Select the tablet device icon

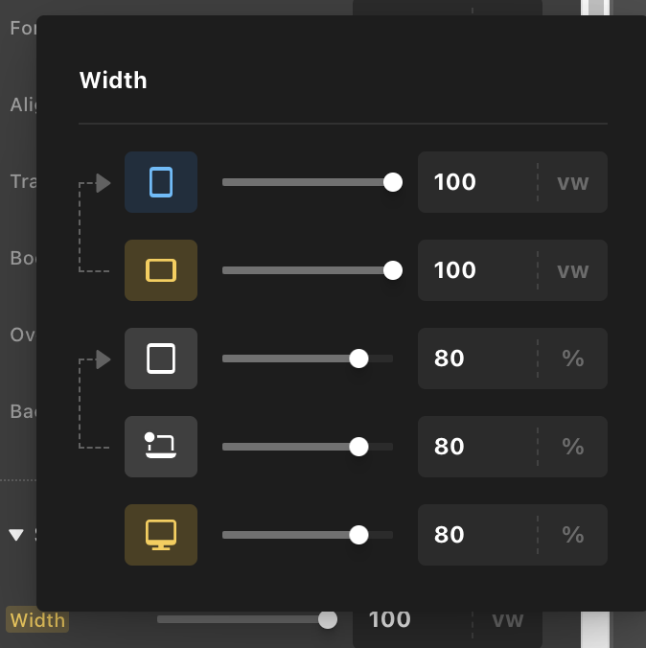pos(161,359)
